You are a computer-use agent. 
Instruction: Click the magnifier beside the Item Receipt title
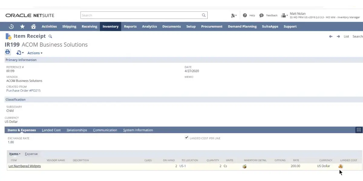click(x=50, y=37)
